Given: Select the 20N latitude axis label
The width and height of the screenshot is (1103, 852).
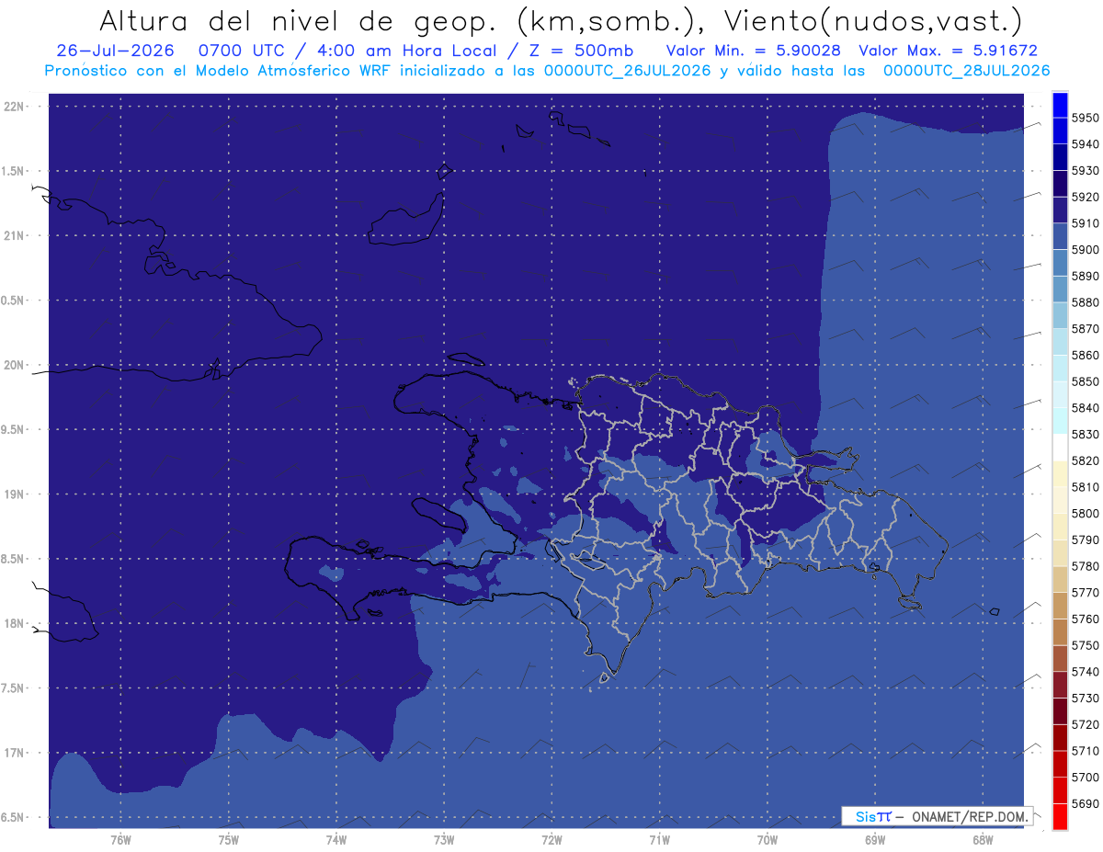Looking at the screenshot, I should [16, 365].
